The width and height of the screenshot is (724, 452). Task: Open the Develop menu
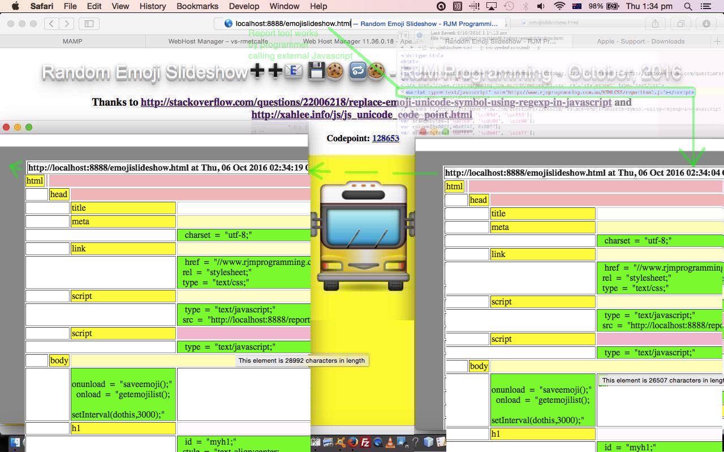tap(244, 6)
